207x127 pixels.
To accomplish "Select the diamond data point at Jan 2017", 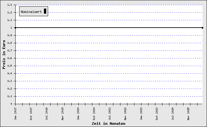I will (15, 28).
